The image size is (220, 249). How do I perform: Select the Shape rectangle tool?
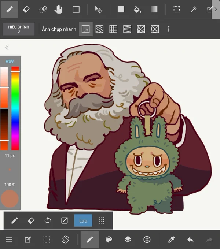76,9
